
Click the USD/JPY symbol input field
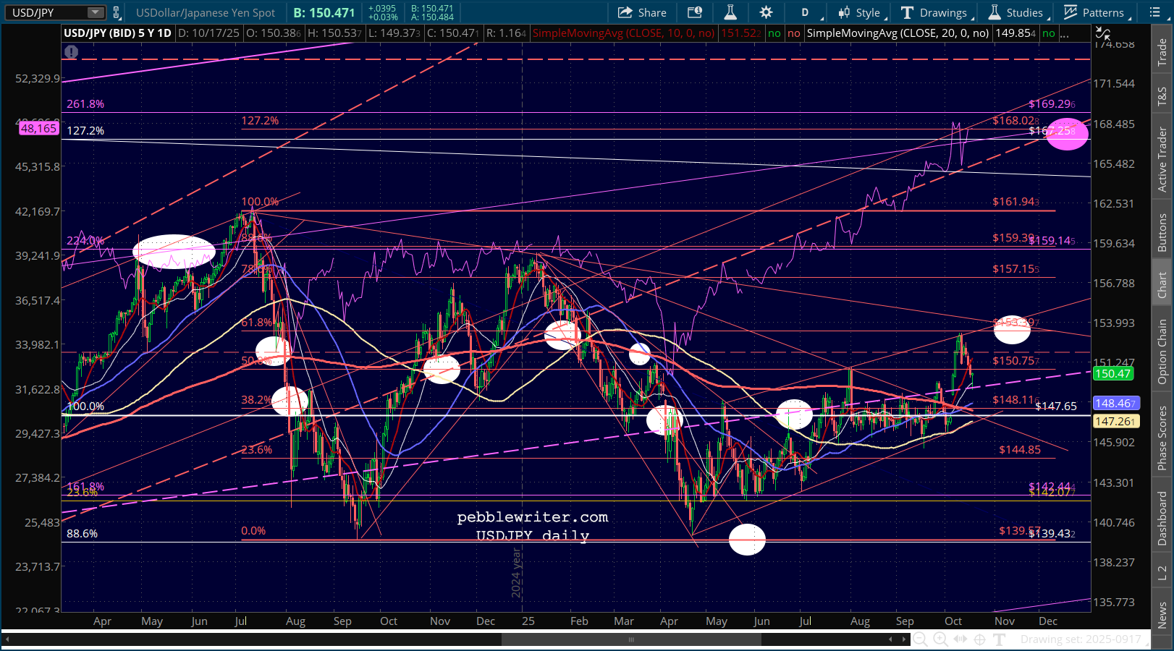pyautogui.click(x=46, y=12)
